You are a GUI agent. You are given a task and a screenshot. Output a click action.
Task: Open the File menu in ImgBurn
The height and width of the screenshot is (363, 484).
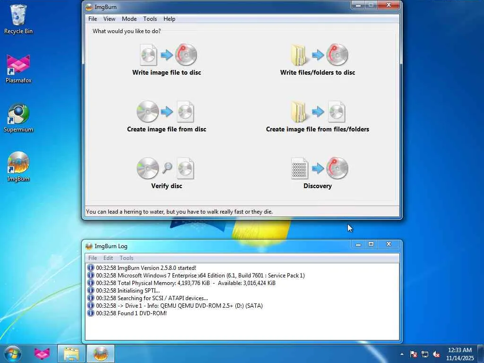pyautogui.click(x=93, y=19)
